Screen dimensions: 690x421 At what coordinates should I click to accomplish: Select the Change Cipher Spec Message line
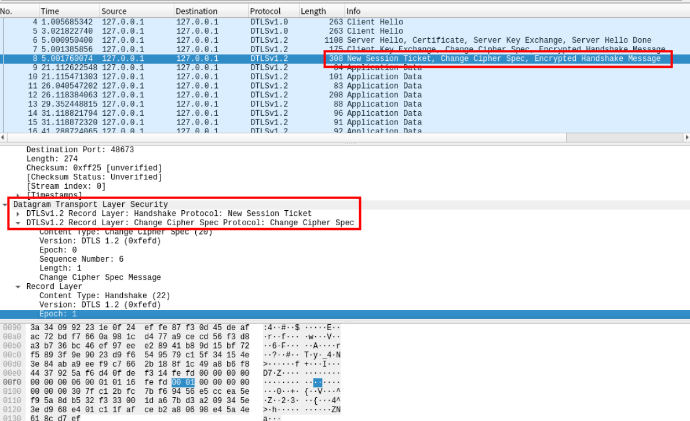click(x=100, y=277)
